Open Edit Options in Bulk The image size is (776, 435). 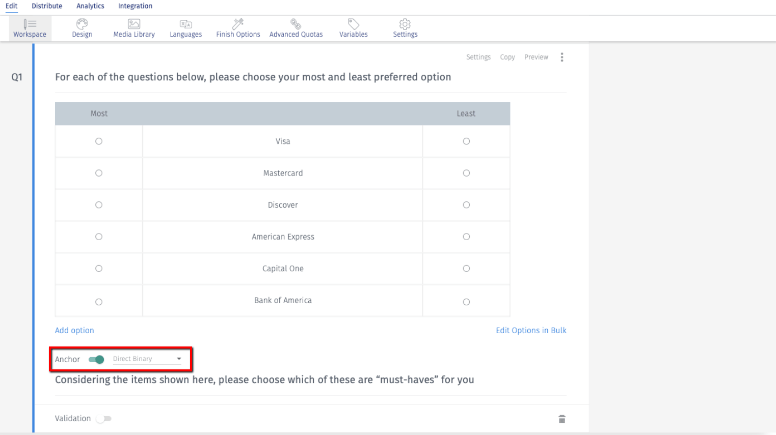(x=531, y=330)
